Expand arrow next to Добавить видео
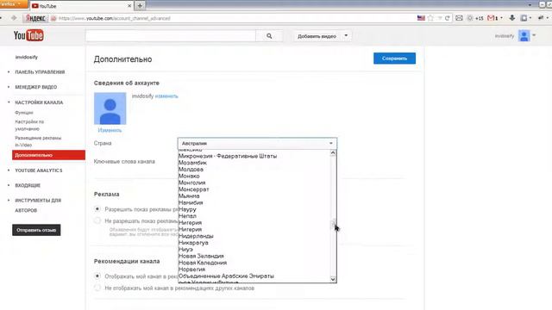 (x=346, y=36)
